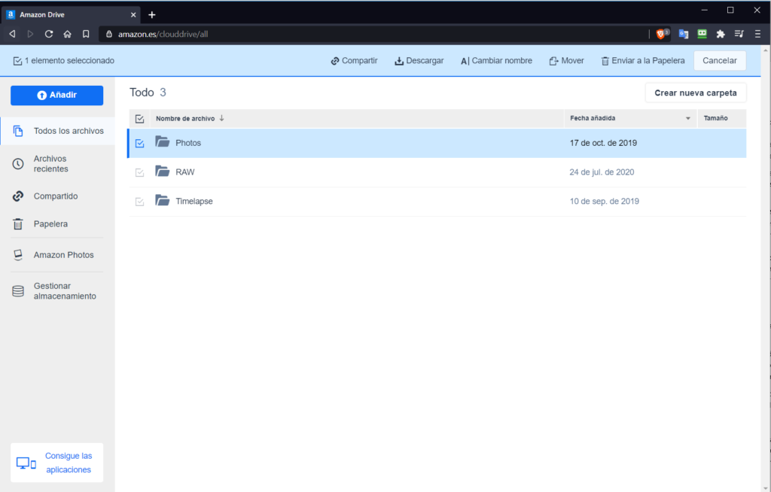Open the Fecha añadida column dropdown arrow
The width and height of the screenshot is (771, 492).
(x=688, y=118)
